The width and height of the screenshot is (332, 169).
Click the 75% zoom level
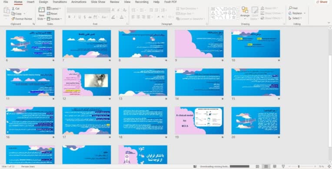(321, 166)
